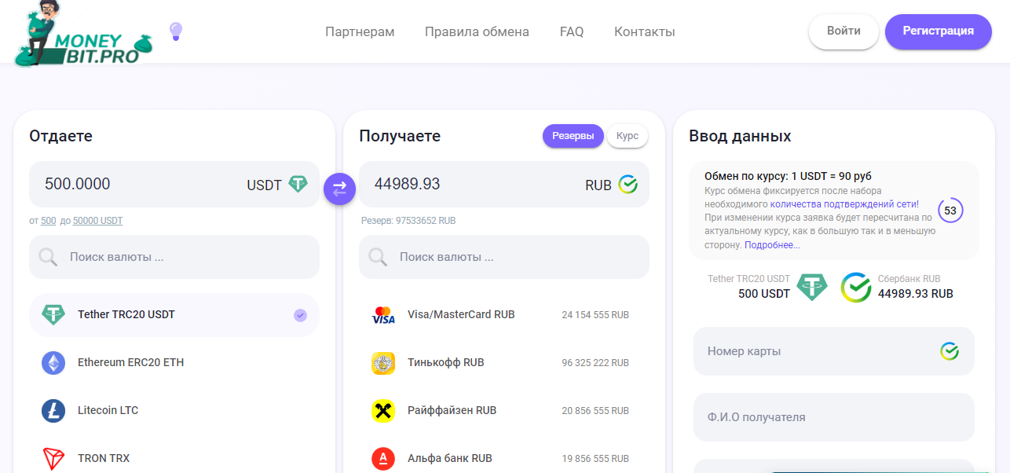Swap currencies with the purple arrows button
Image resolution: width=1010 pixels, height=473 pixels.
pyautogui.click(x=340, y=189)
